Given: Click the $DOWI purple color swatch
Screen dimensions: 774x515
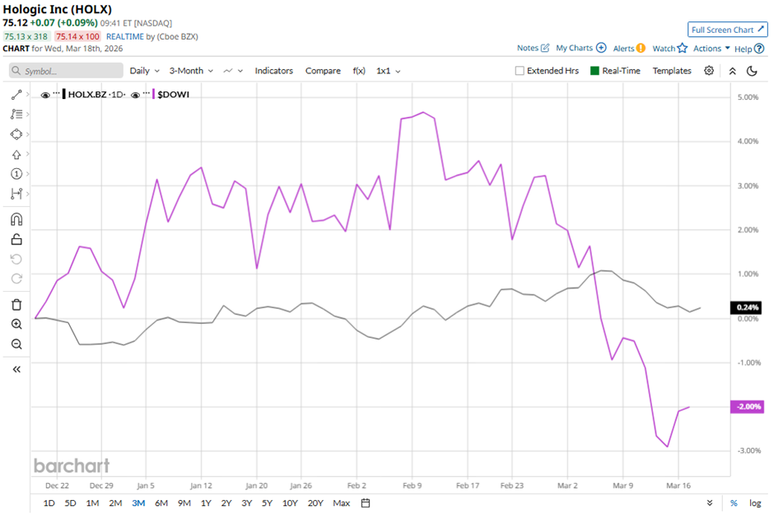Looking at the screenshot, I should point(153,94).
